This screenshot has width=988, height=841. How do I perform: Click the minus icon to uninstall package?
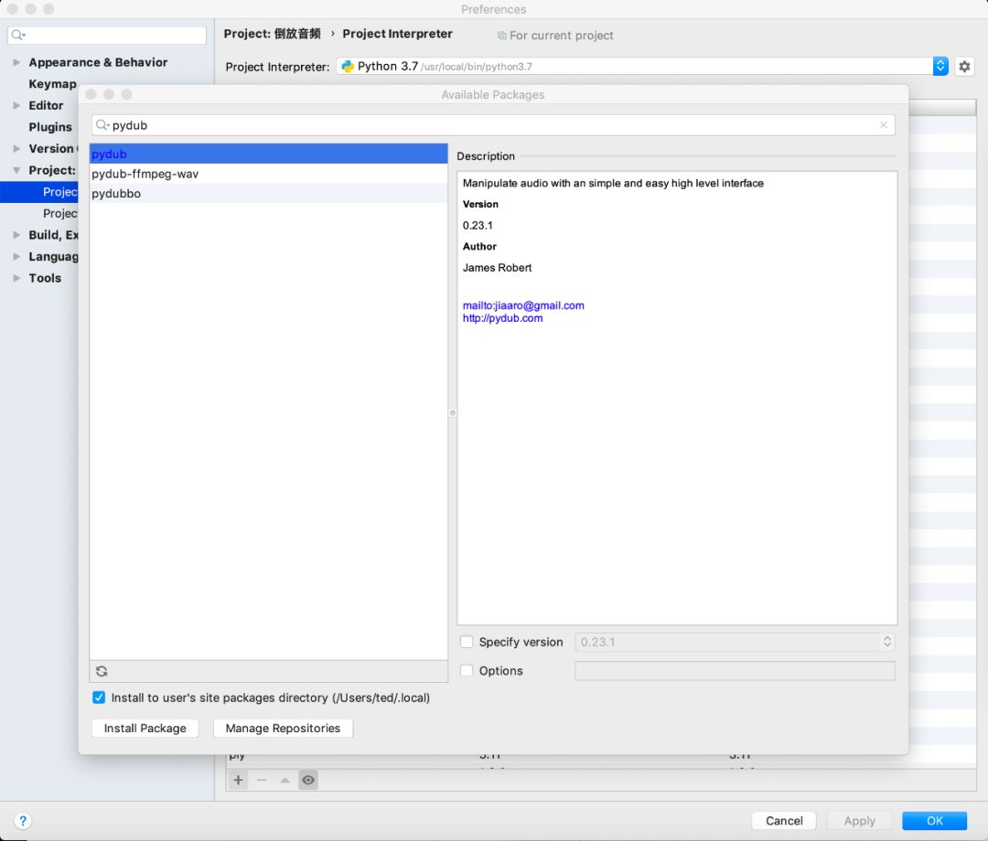click(x=262, y=780)
